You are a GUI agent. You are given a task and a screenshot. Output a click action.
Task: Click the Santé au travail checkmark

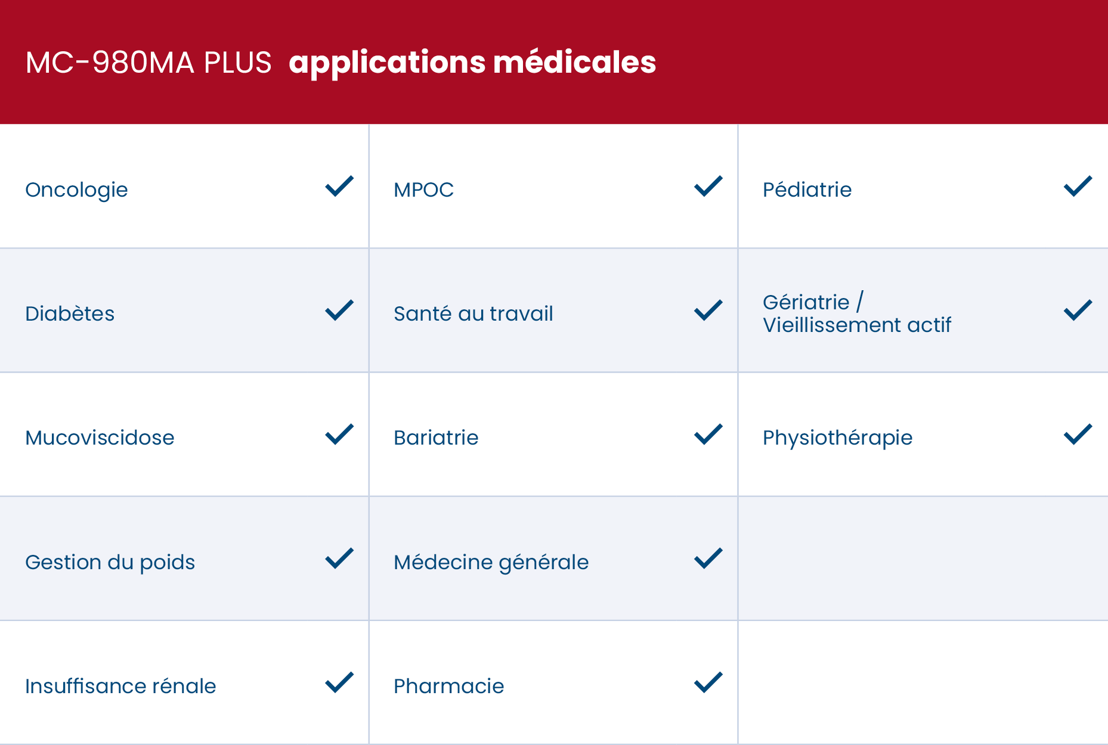pos(708,311)
